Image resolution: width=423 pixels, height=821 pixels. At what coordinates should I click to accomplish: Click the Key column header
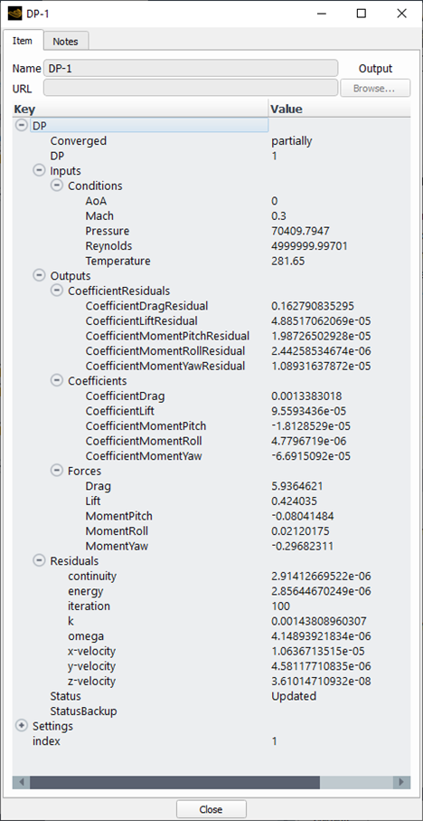[140, 110]
